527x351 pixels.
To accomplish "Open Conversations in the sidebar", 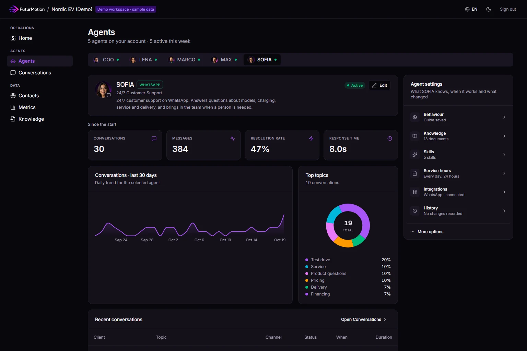I will coord(40,73).
